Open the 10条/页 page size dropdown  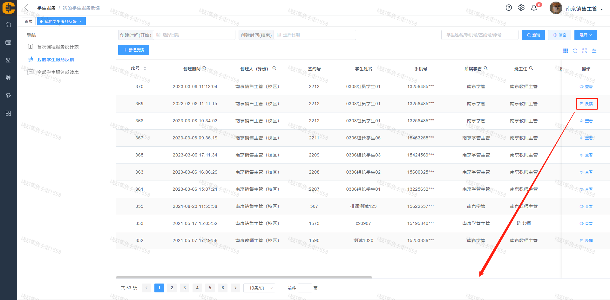coord(259,288)
